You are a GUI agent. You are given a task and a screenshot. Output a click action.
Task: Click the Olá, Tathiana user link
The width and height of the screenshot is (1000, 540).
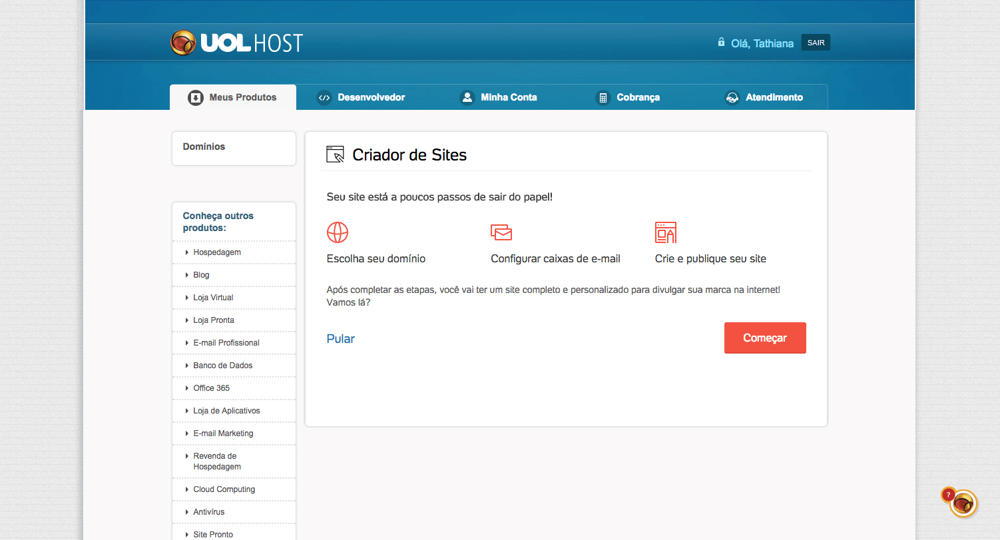pyautogui.click(x=762, y=43)
